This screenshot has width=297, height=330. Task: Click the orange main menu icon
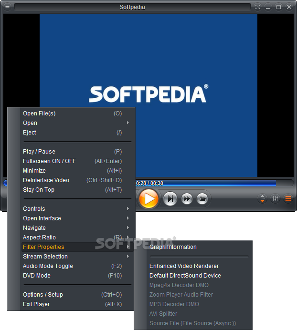point(288,198)
